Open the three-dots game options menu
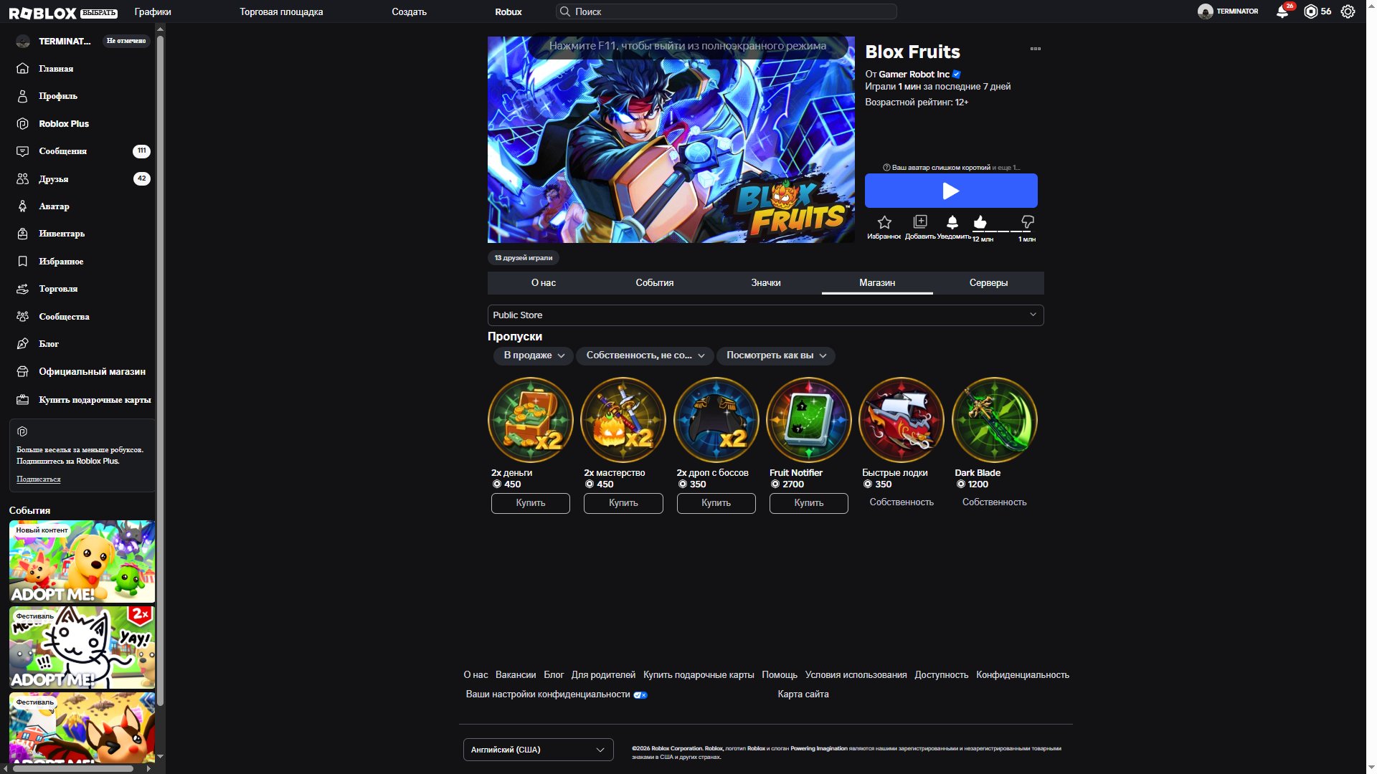This screenshot has width=1377, height=774. click(1035, 49)
